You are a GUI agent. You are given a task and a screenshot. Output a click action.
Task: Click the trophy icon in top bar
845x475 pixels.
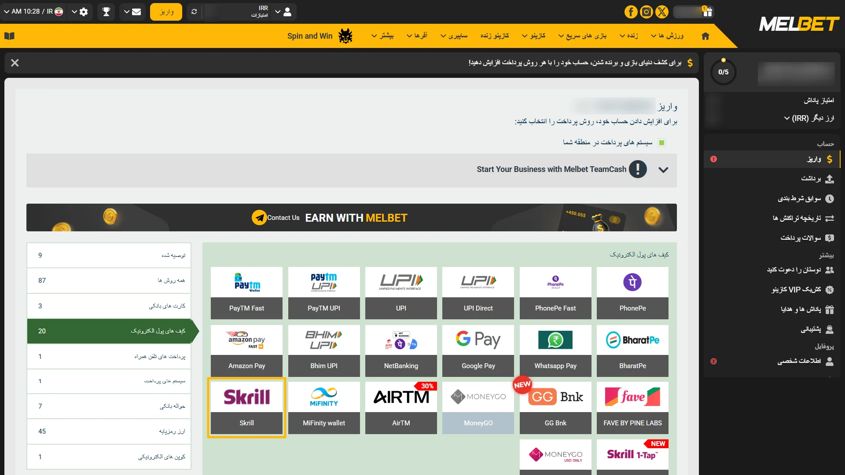[x=106, y=12]
